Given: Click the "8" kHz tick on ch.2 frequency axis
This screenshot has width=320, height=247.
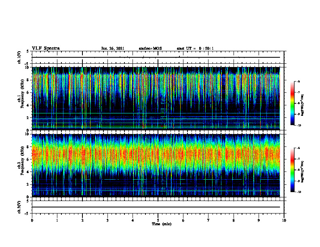Looking at the screenshot, I should [x=28, y=147].
